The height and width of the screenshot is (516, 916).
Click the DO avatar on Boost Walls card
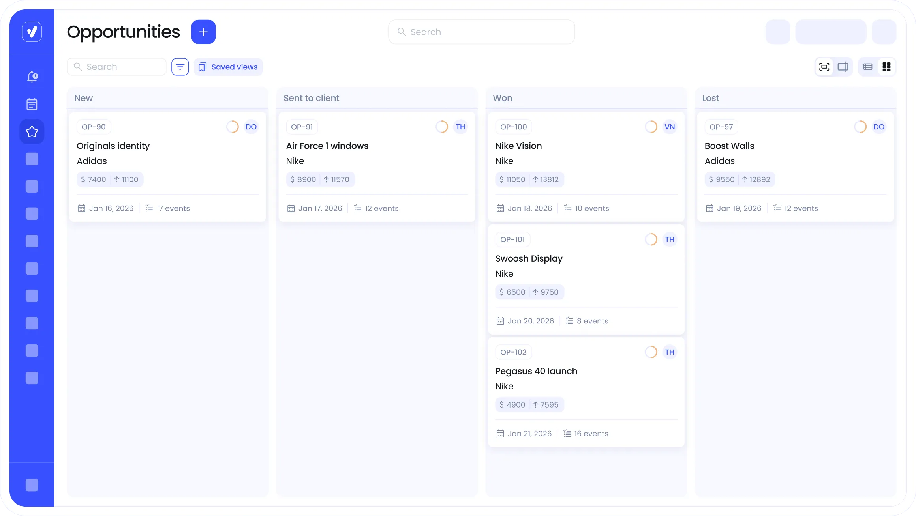879,127
